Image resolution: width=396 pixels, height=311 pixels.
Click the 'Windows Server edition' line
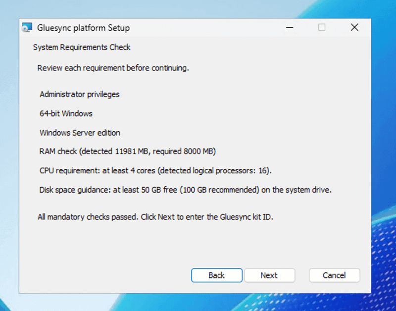click(80, 133)
